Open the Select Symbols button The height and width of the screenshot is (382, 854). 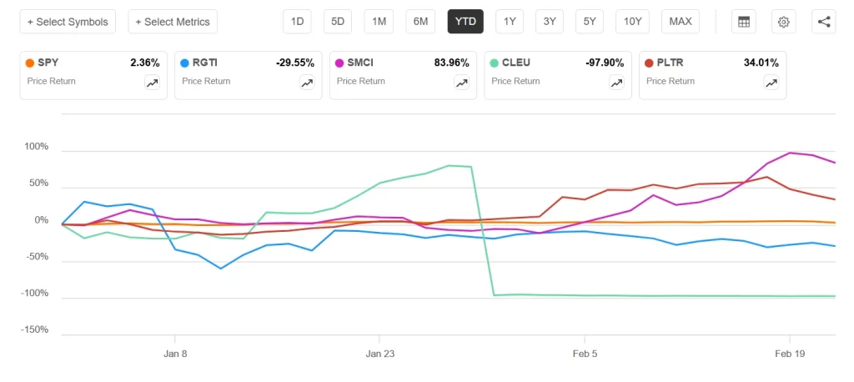coord(68,22)
